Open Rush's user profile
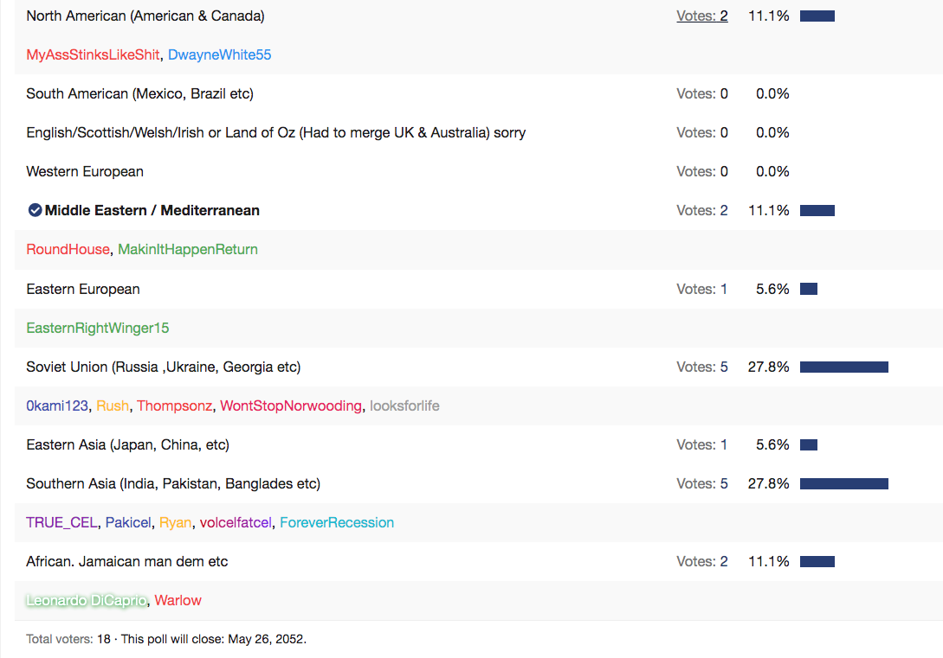Viewport: 943px width, 658px height. [x=113, y=406]
